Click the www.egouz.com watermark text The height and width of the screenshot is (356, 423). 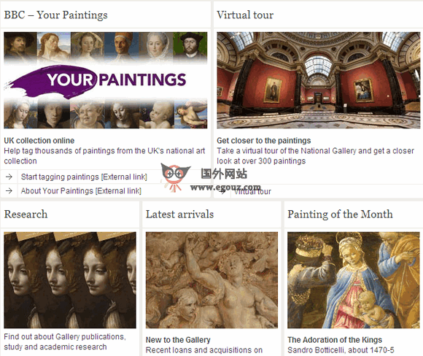coord(225,187)
